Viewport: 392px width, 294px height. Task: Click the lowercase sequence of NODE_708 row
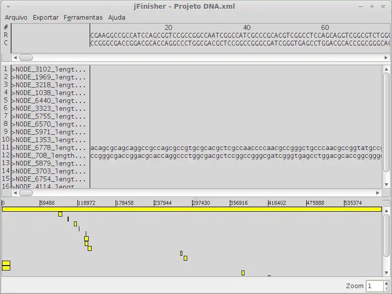click(236, 156)
